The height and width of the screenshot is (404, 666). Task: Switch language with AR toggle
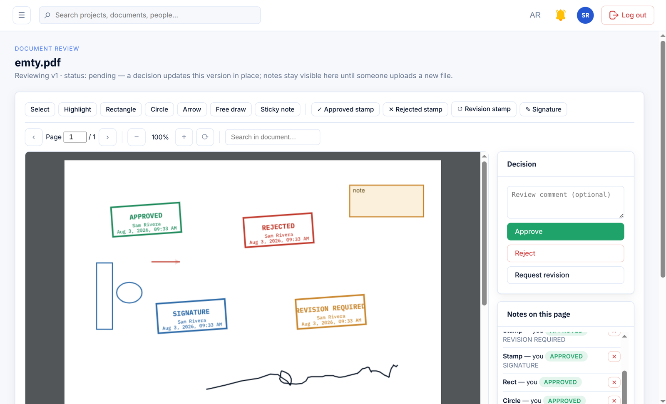[535, 15]
